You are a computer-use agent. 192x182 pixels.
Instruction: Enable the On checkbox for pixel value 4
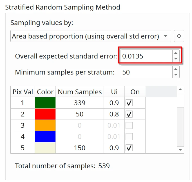[129, 137]
